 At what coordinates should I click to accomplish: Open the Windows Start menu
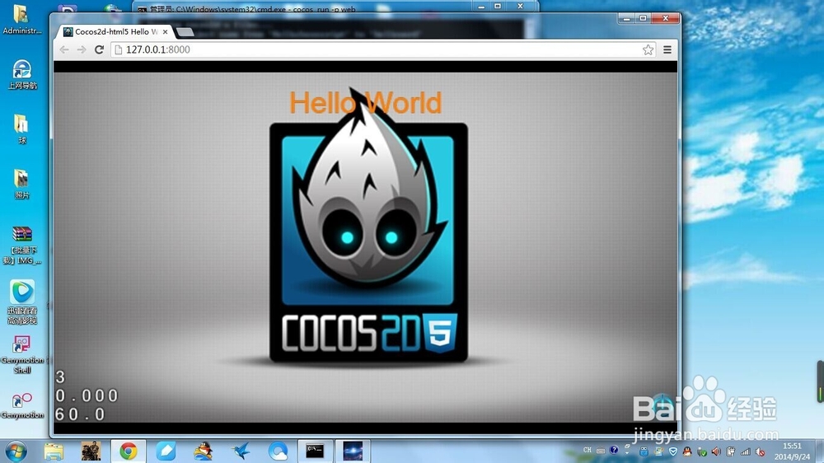click(x=16, y=451)
